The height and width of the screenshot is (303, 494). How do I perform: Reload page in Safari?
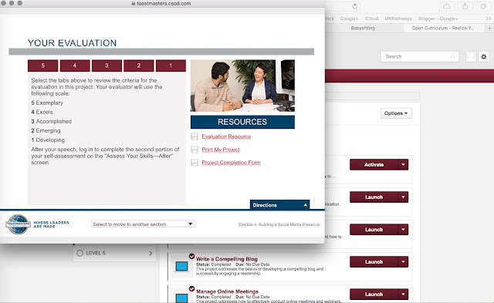point(355,6)
